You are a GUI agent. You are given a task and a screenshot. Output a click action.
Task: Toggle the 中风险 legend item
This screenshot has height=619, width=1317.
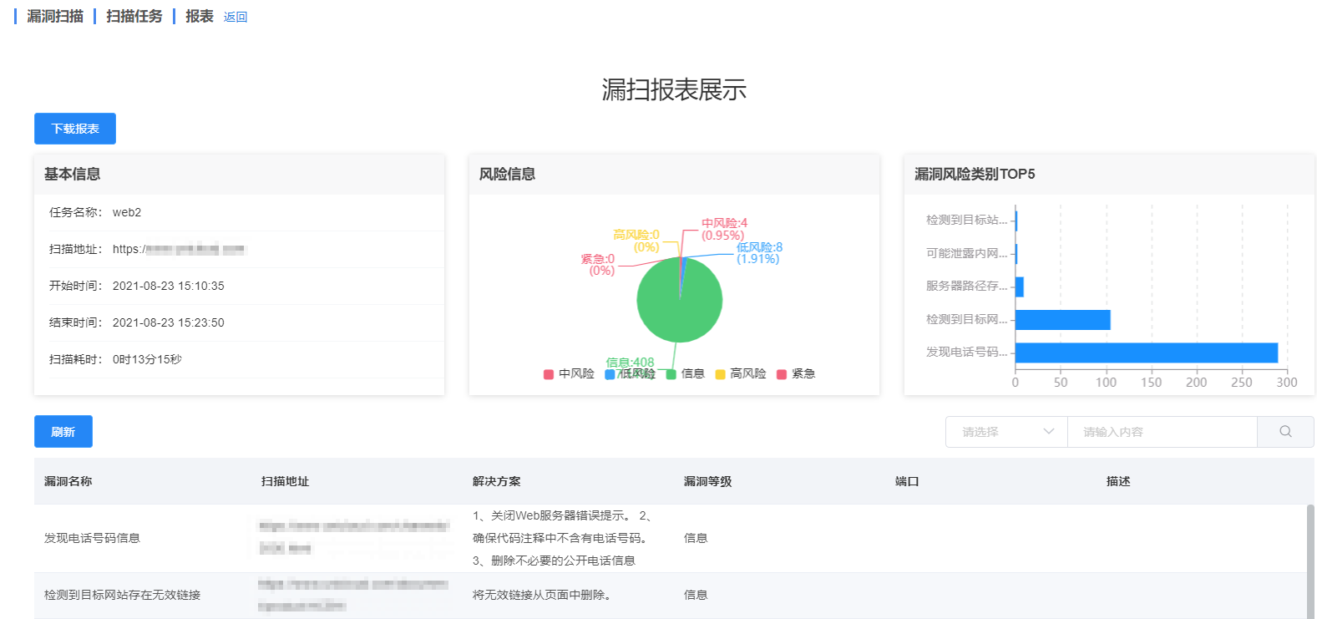[x=569, y=374]
